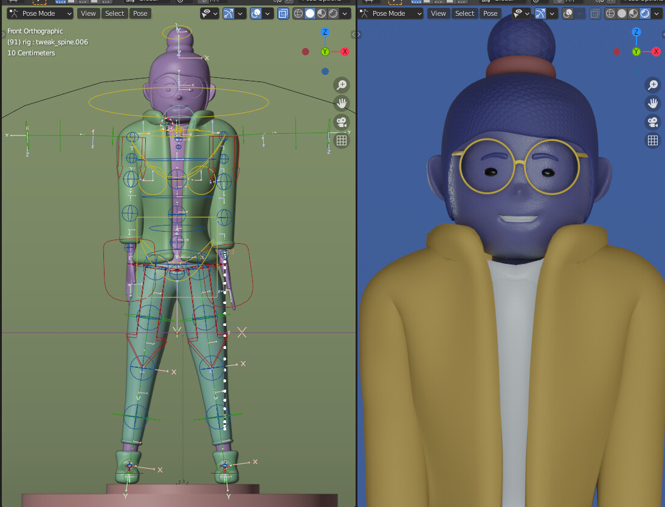The height and width of the screenshot is (507, 665).
Task: Enable Wireframe shading mode in left viewport
Action: pyautogui.click(x=298, y=13)
